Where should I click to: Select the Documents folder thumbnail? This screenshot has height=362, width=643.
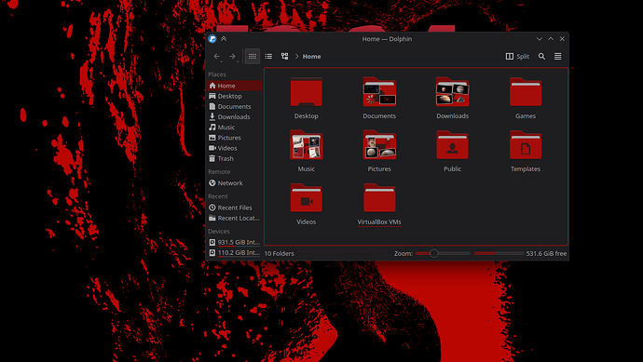pyautogui.click(x=379, y=92)
